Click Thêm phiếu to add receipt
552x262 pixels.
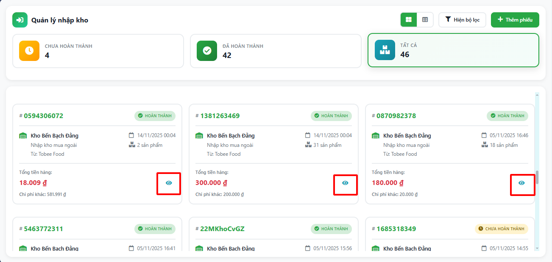point(515,20)
